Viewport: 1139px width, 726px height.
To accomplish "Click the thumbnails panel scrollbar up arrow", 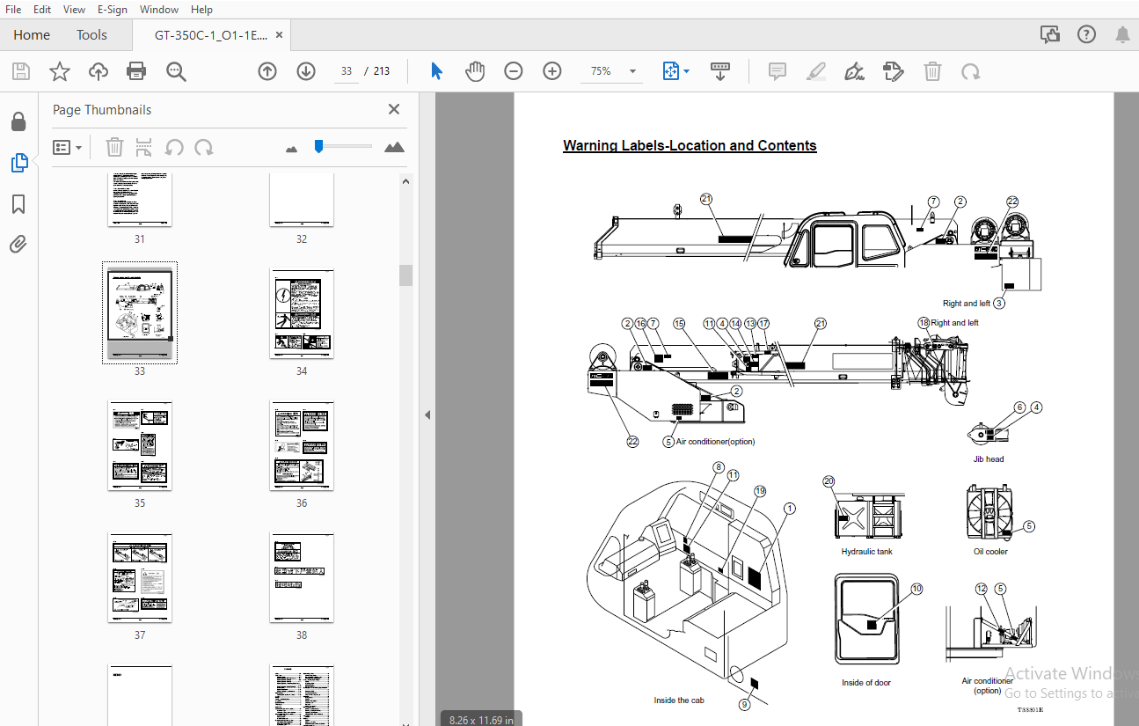I will coord(405,182).
